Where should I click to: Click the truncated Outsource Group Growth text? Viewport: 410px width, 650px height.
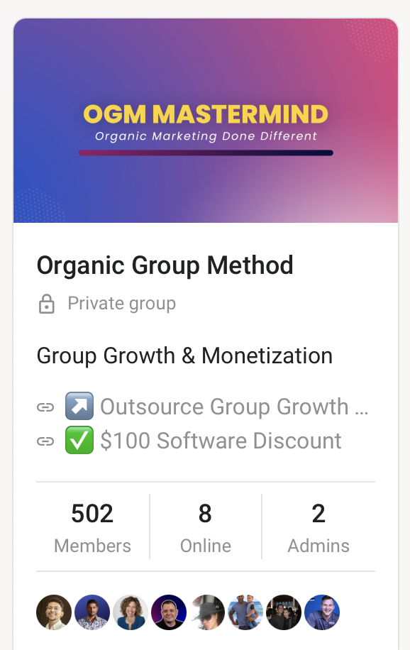point(234,406)
